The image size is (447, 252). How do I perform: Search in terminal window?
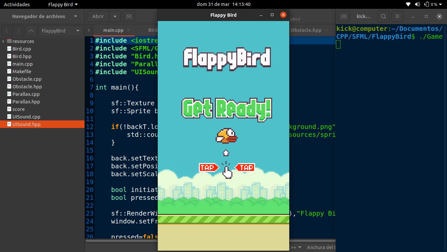383,16
